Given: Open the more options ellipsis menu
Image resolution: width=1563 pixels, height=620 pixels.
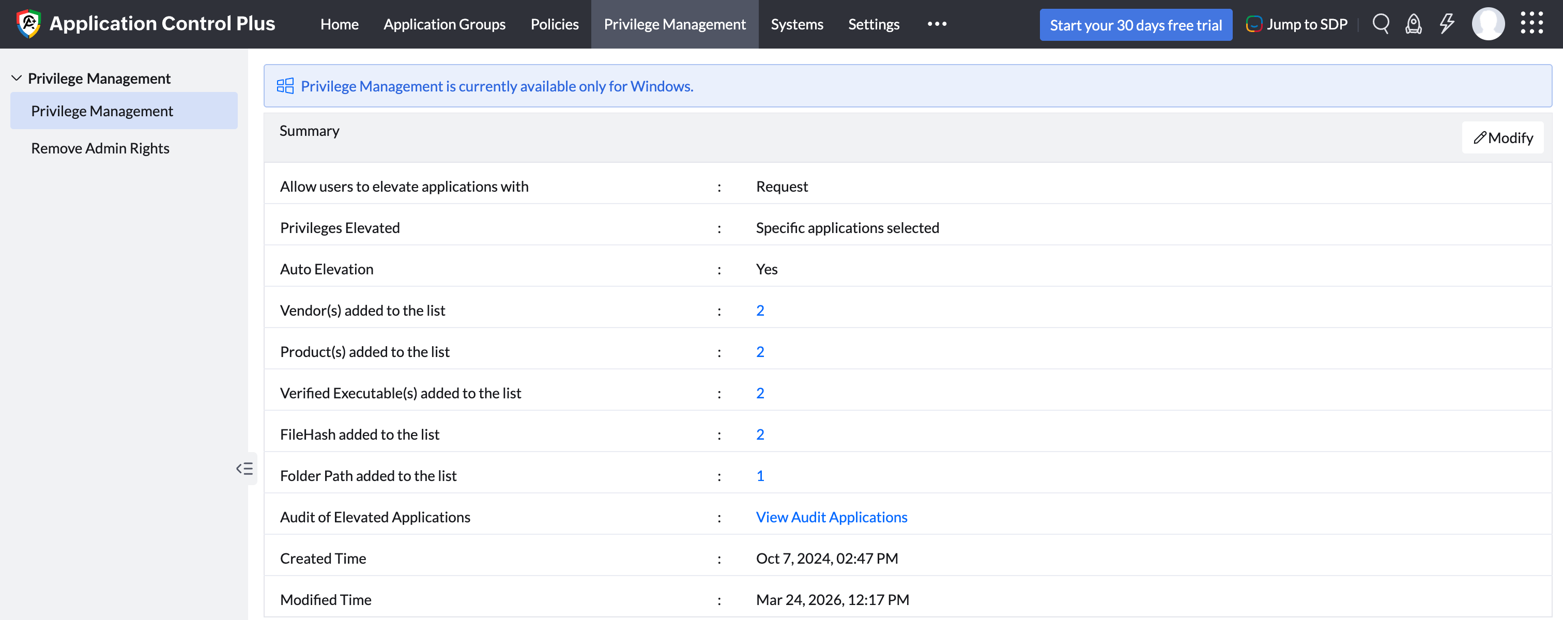Looking at the screenshot, I should coord(937,24).
